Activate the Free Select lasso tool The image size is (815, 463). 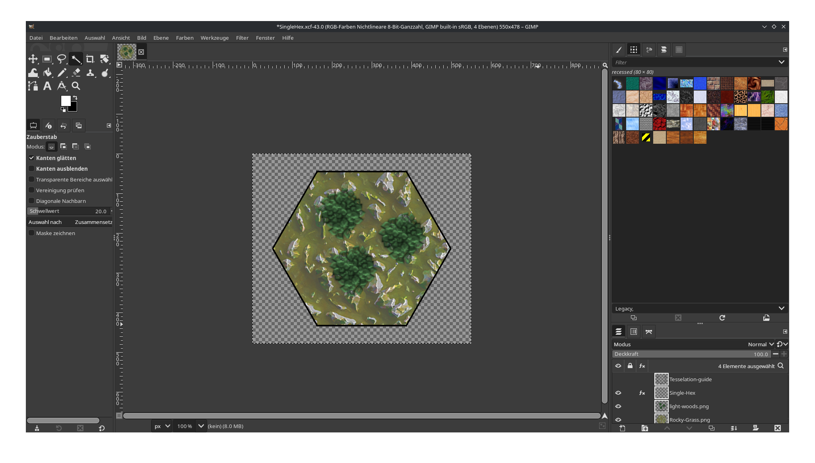tap(62, 59)
